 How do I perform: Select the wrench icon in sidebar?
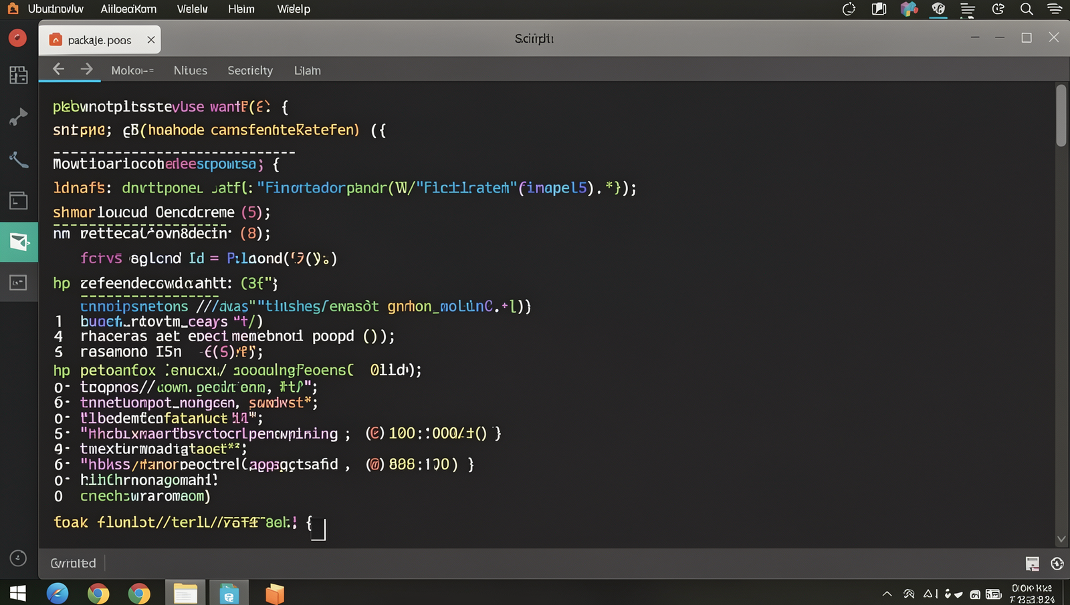click(19, 159)
